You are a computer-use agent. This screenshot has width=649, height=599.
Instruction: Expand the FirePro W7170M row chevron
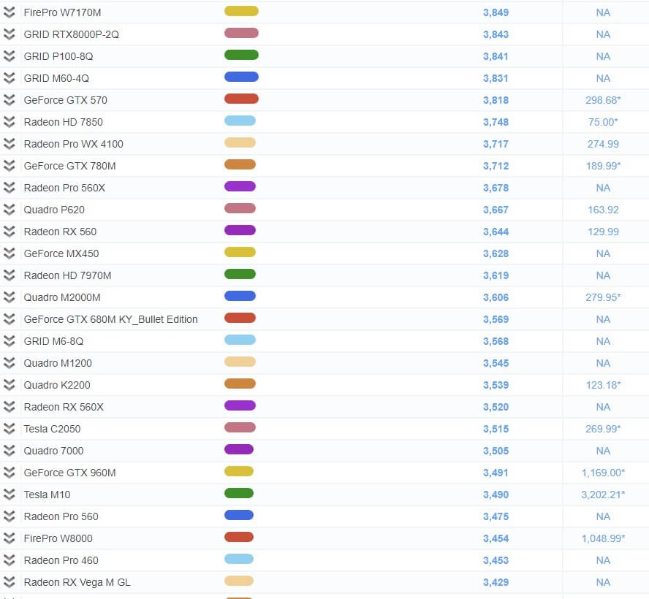tap(9, 12)
